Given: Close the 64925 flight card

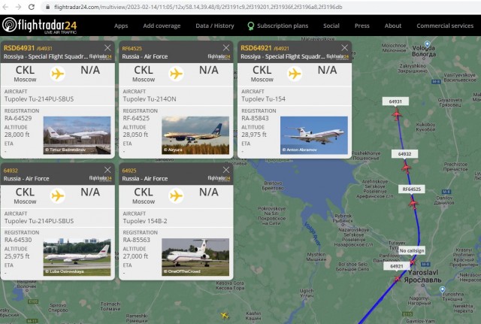Looking at the screenshot, I should 226,170.
